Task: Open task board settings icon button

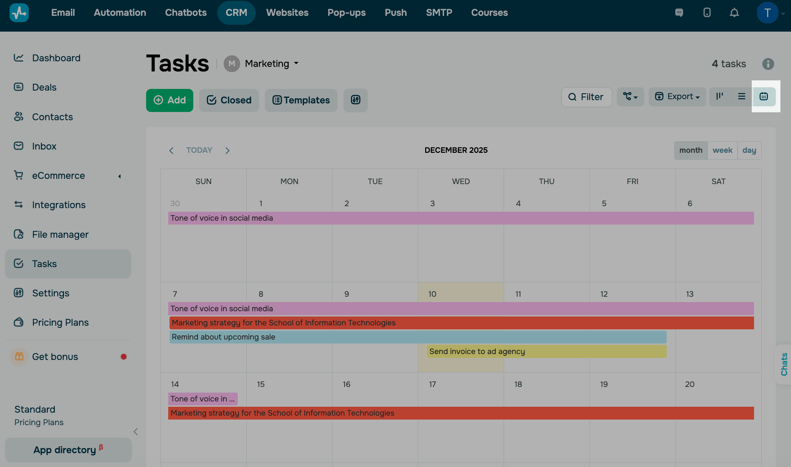Action: pos(355,100)
